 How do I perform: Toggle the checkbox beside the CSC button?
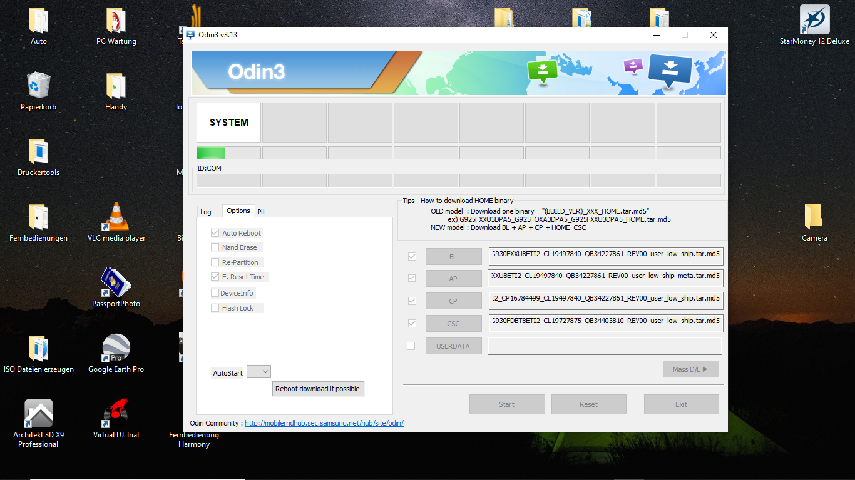(x=412, y=323)
